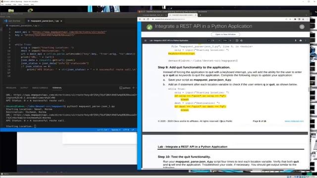
Task: Toggle the PDF viewer sidebar menu
Action: (145, 41)
